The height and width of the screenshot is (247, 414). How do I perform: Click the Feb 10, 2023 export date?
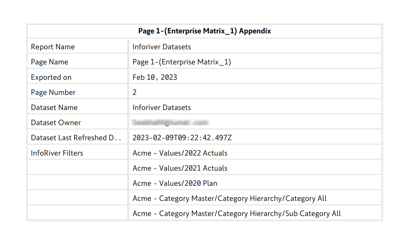tap(155, 77)
